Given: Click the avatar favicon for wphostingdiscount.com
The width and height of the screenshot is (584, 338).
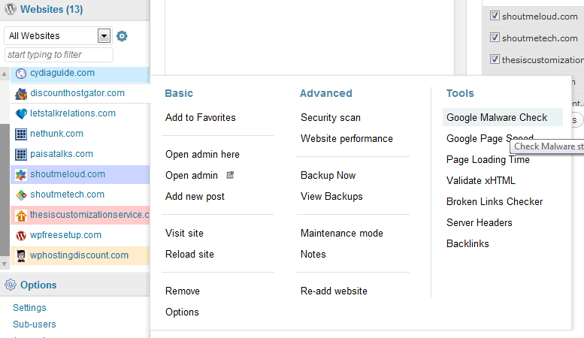Looking at the screenshot, I should tap(21, 255).
